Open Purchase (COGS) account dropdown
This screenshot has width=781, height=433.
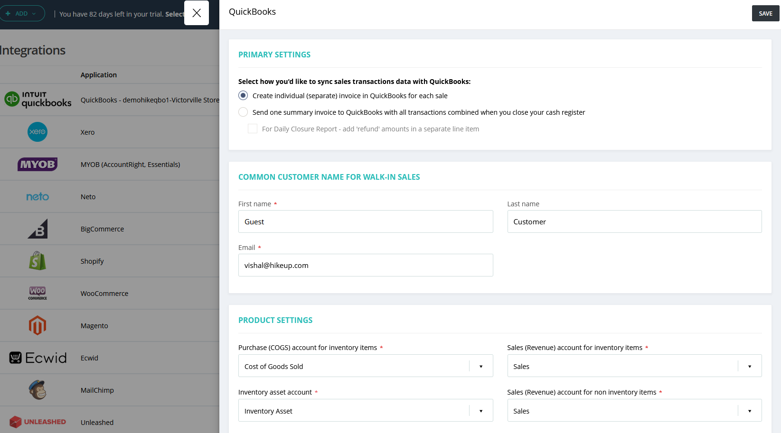[366, 366]
